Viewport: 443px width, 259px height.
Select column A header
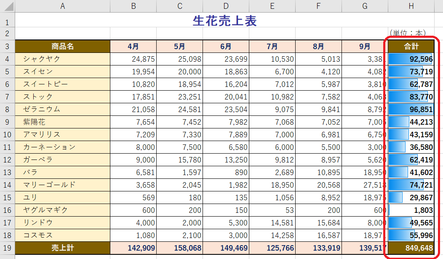point(63,6)
